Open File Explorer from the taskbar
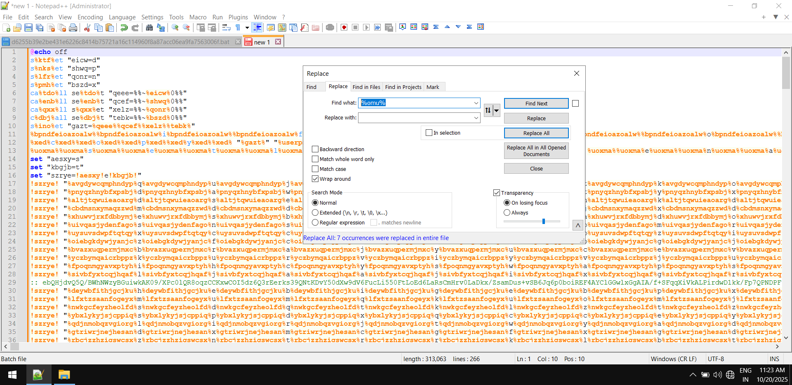 click(x=64, y=375)
